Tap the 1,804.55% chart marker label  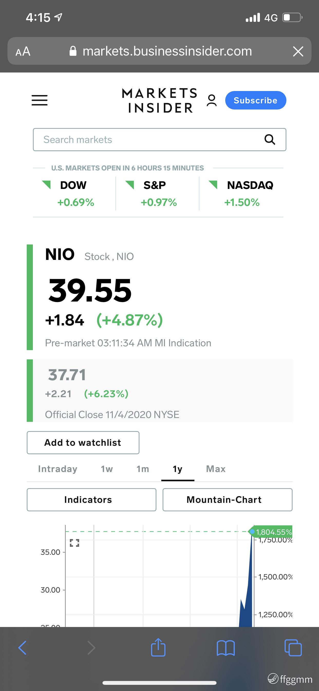[271, 532]
